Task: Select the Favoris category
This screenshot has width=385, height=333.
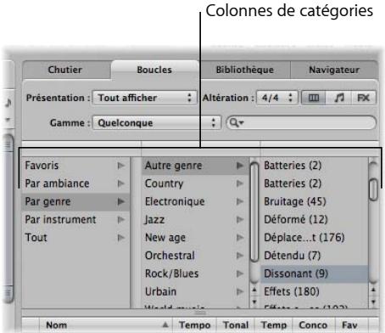Action: (x=75, y=166)
